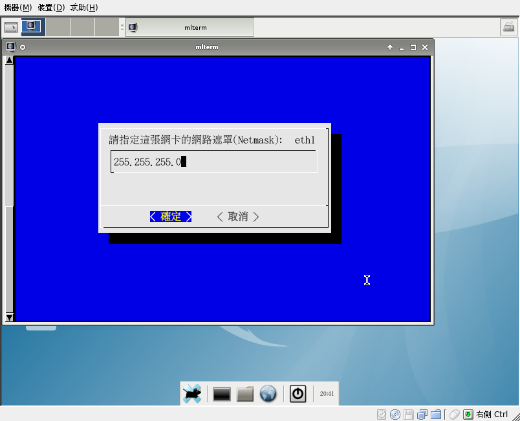Open the 機器(M) menu
This screenshot has height=421, width=520.
(x=17, y=7)
